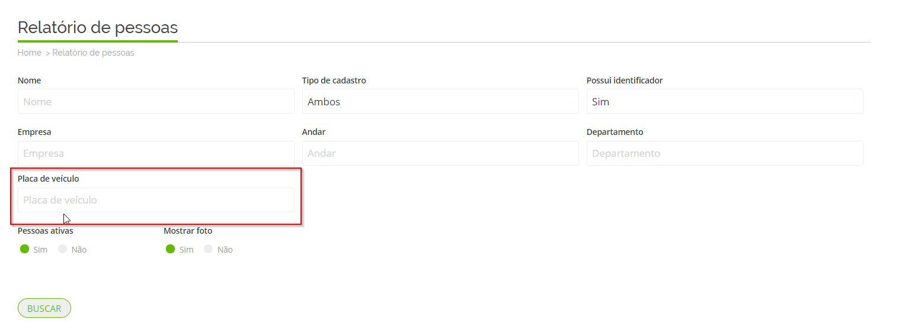Screen dimensions: 902x329
Task: Click the Nome text input field
Action: point(156,102)
